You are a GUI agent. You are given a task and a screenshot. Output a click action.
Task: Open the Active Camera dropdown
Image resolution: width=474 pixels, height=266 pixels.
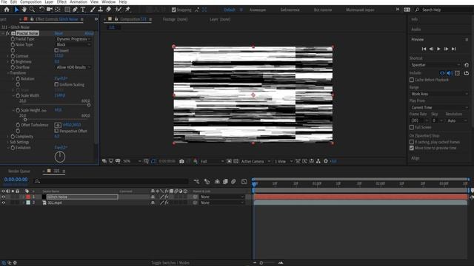(255, 161)
